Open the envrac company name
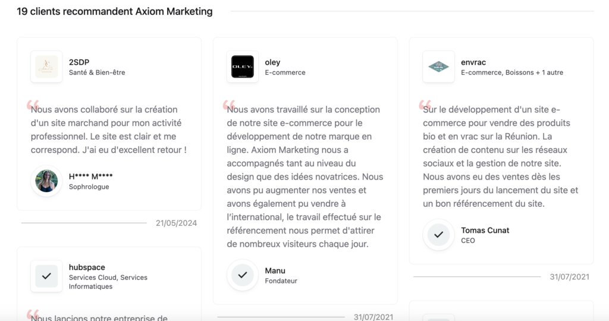 pos(473,62)
